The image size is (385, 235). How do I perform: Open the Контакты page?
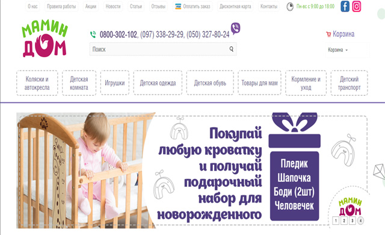tap(269, 7)
